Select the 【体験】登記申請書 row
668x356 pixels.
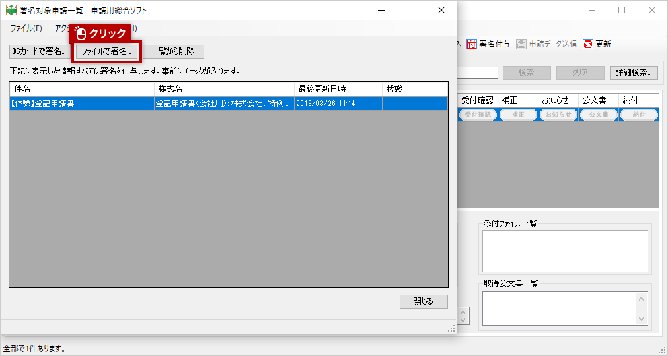229,104
